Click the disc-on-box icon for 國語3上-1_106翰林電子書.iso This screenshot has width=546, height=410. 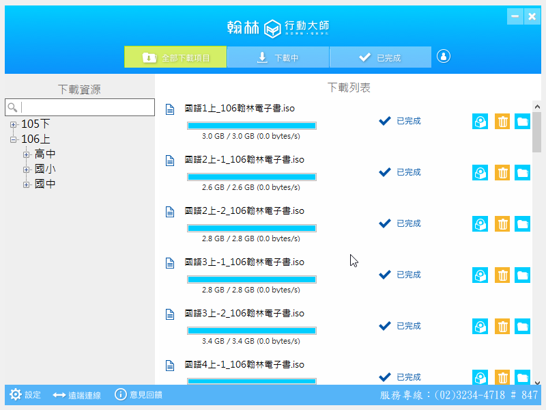(x=480, y=275)
